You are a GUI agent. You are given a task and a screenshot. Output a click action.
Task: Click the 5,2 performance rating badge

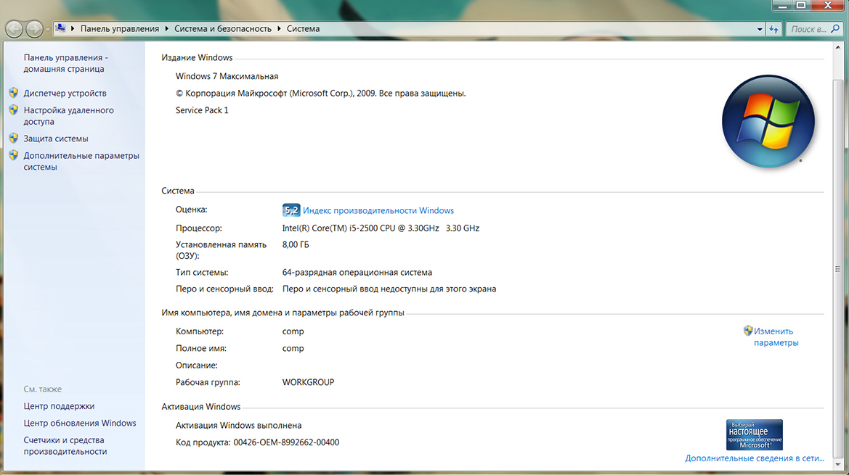coord(291,210)
